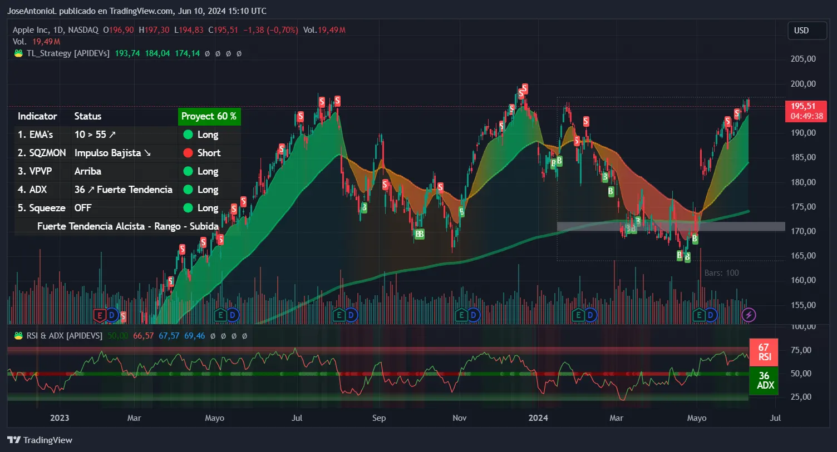Toggle the red Short status dot for SQZMON
The image size is (837, 452).
(x=188, y=152)
